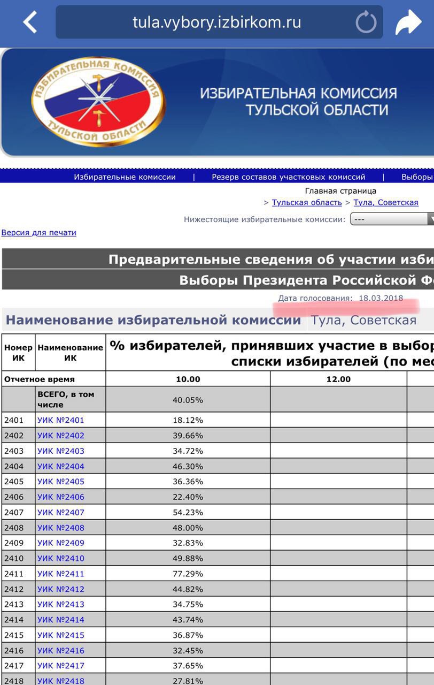Select turnout value 77.29%
Image resolution: width=434 pixels, height=685 pixels.
click(188, 574)
